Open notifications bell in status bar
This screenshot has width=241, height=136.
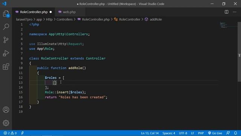[235, 133]
